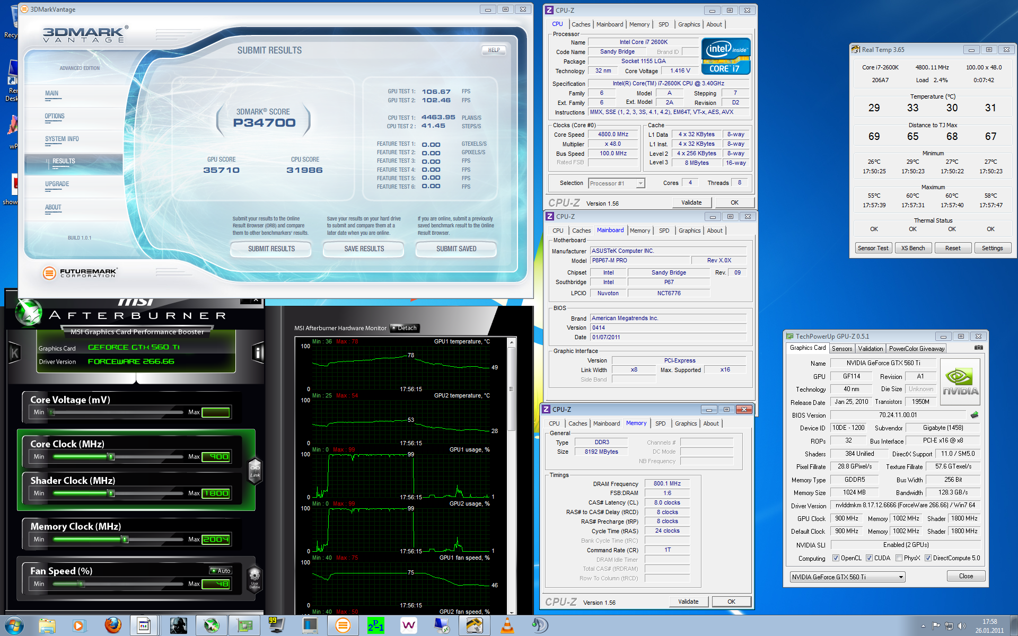Click the Shader Clock slider handle
1018x636 pixels.
coord(111,493)
